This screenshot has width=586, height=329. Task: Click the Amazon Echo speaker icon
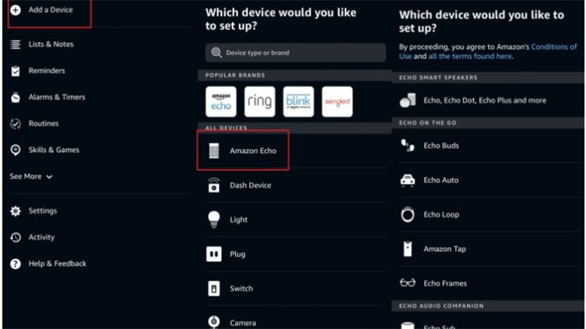[214, 151]
